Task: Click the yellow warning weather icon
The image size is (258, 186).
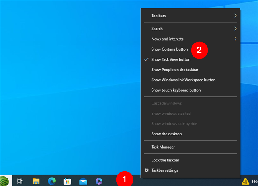Action: coord(245,181)
